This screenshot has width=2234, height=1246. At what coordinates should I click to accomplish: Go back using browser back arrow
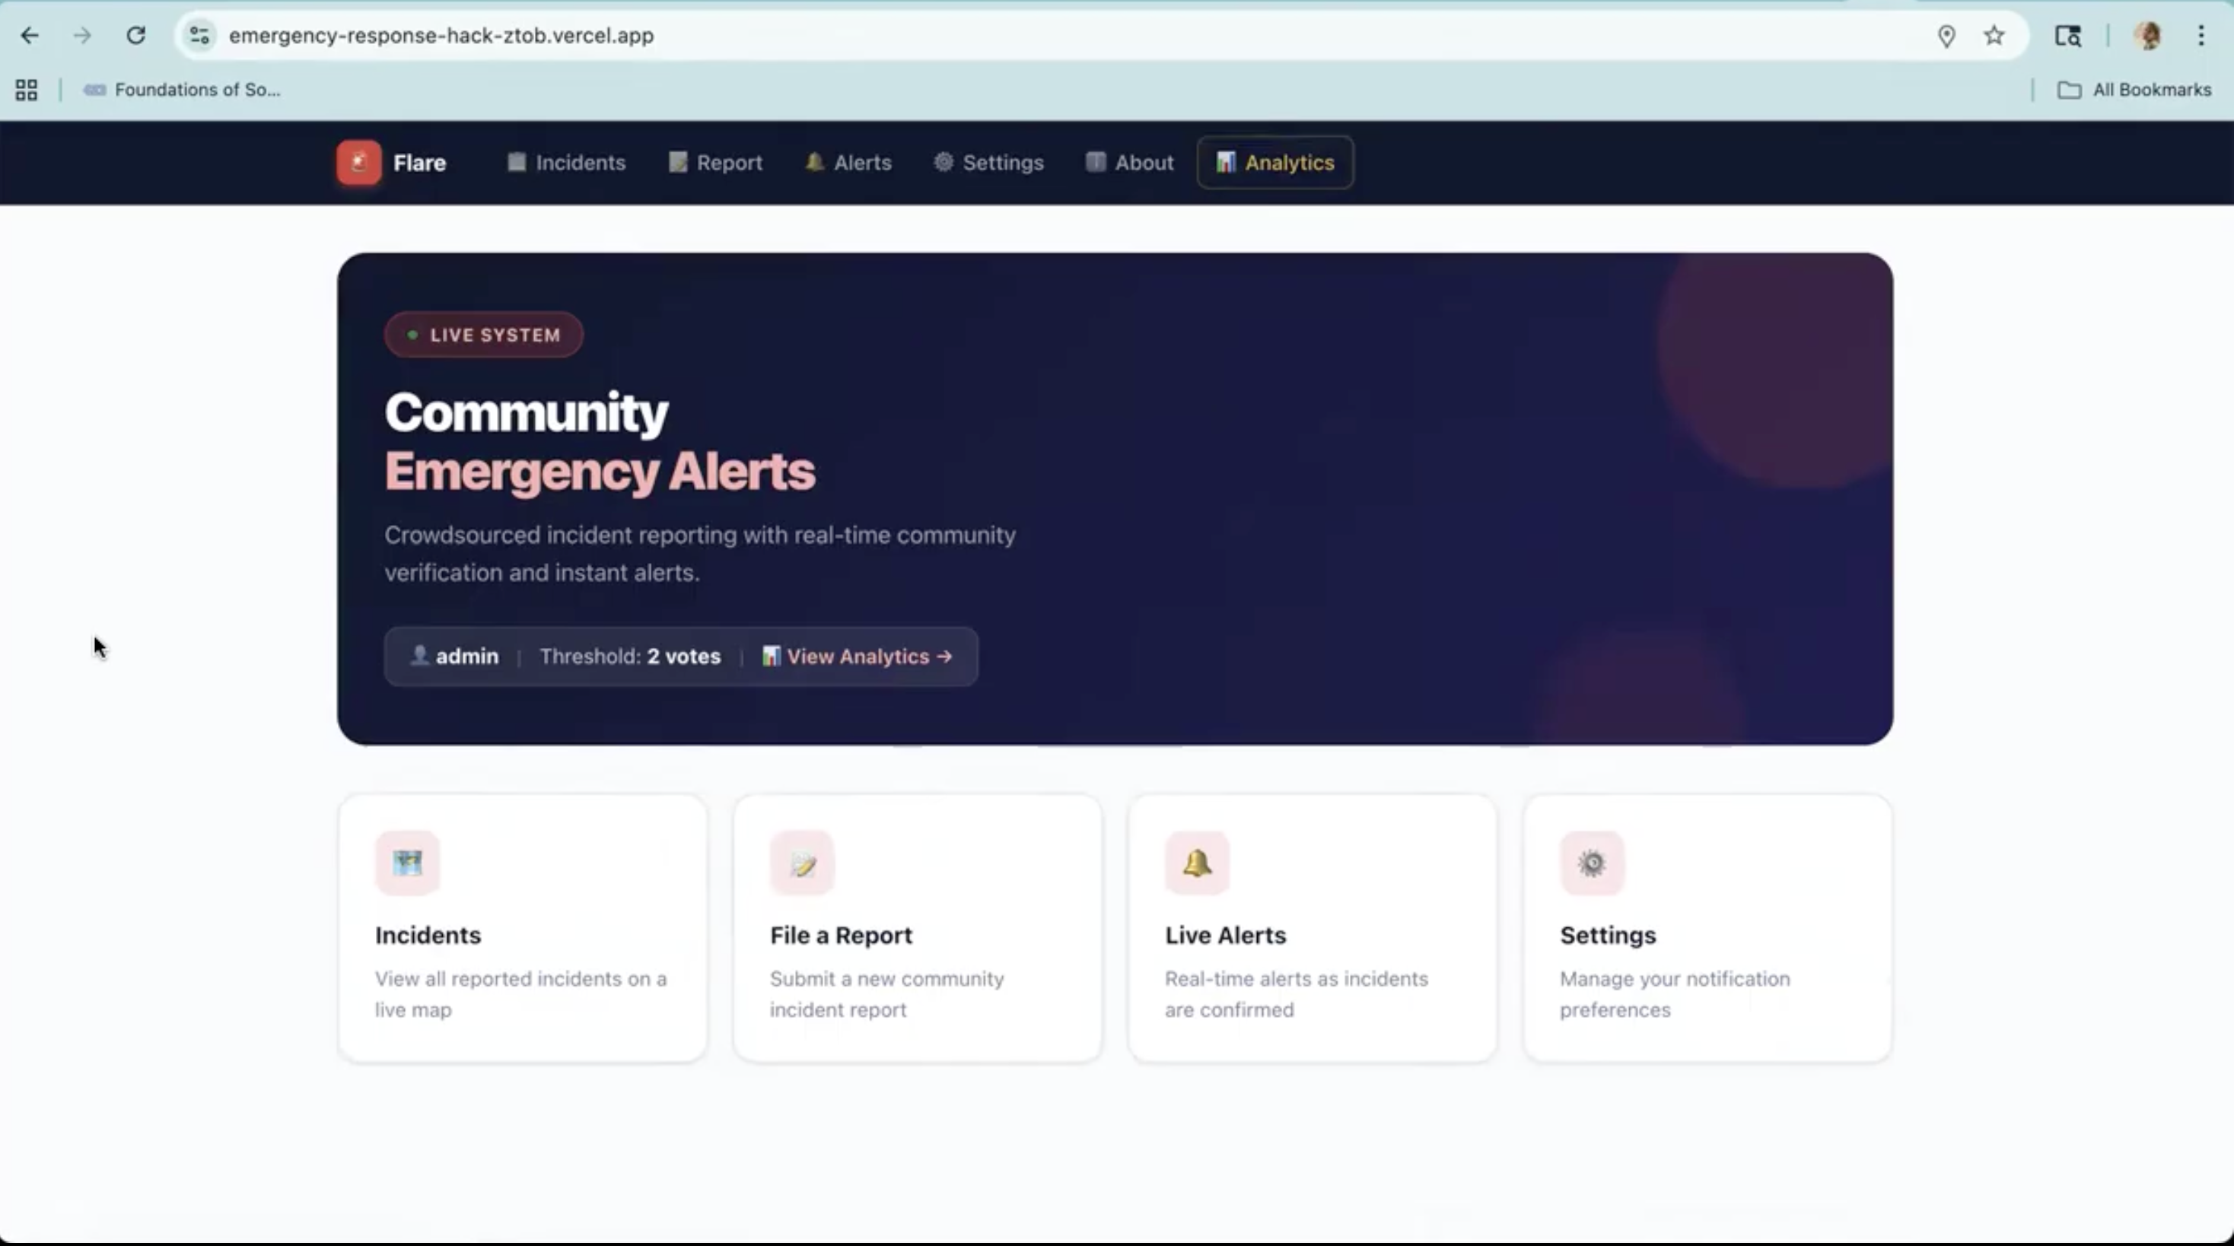point(30,36)
